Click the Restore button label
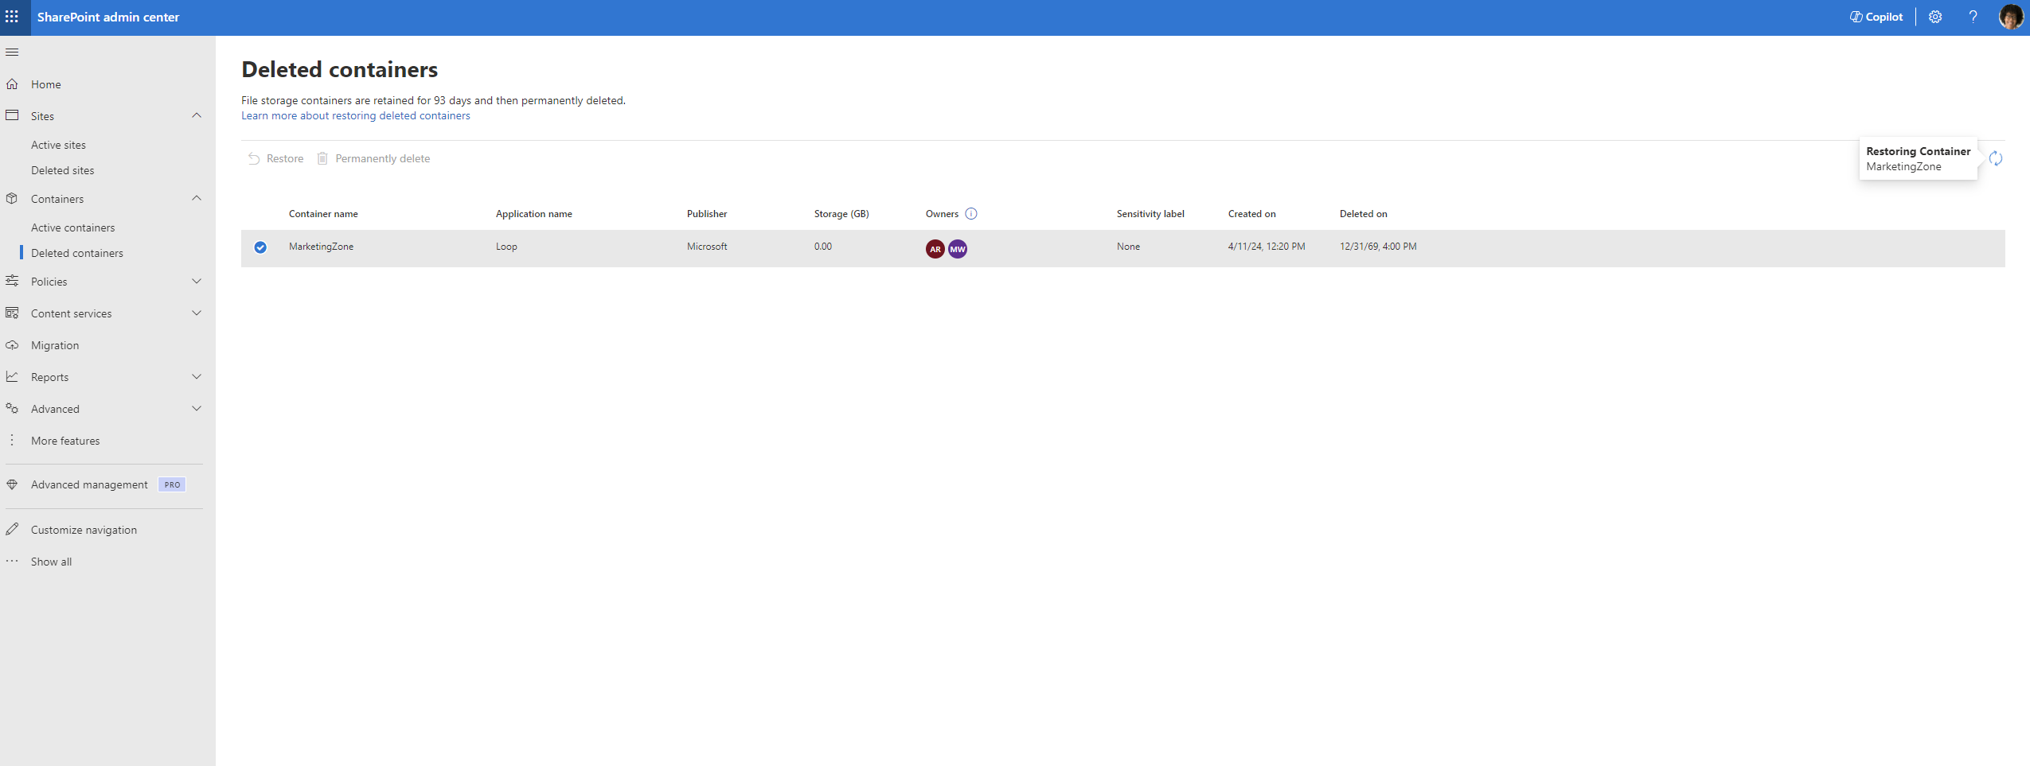Viewport: 2030px width, 766px height. (285, 158)
